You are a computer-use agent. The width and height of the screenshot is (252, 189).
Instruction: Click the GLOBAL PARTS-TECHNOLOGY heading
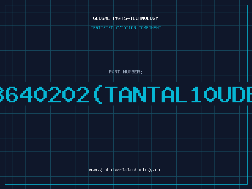(x=126, y=18)
